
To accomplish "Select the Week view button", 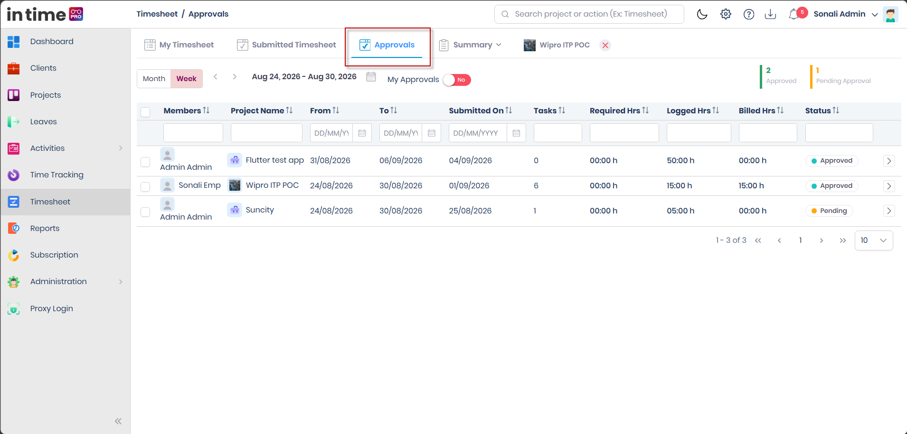I will [x=186, y=79].
